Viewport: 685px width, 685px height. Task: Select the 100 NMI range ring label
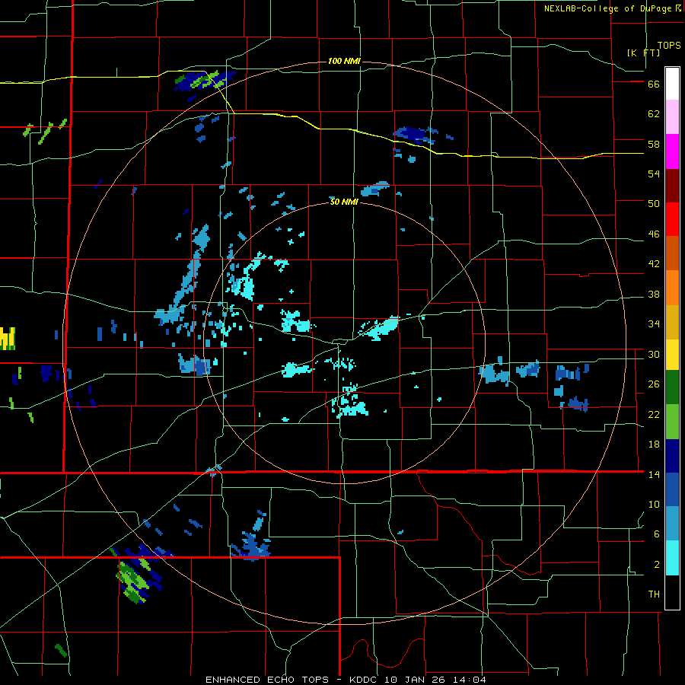click(x=344, y=61)
